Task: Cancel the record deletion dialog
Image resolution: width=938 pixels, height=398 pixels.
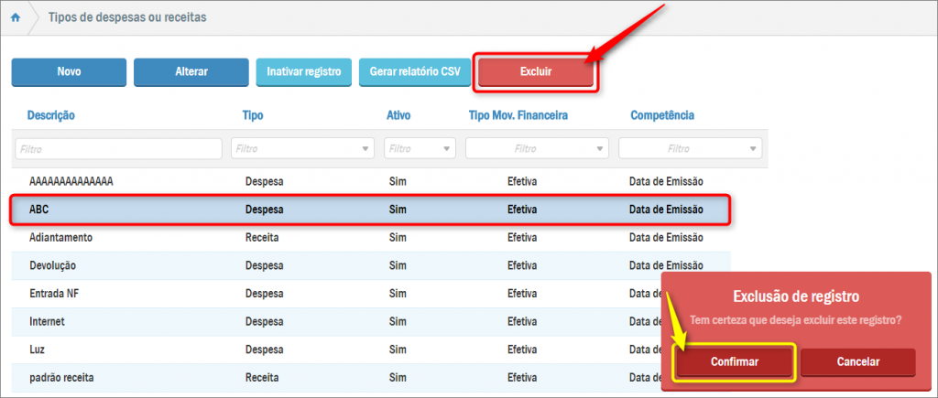Action: click(x=857, y=361)
